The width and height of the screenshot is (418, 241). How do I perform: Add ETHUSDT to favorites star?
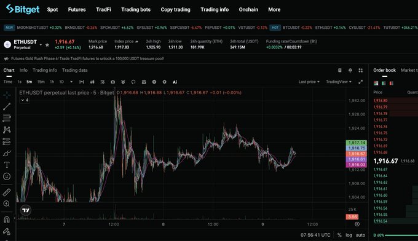click(47, 45)
